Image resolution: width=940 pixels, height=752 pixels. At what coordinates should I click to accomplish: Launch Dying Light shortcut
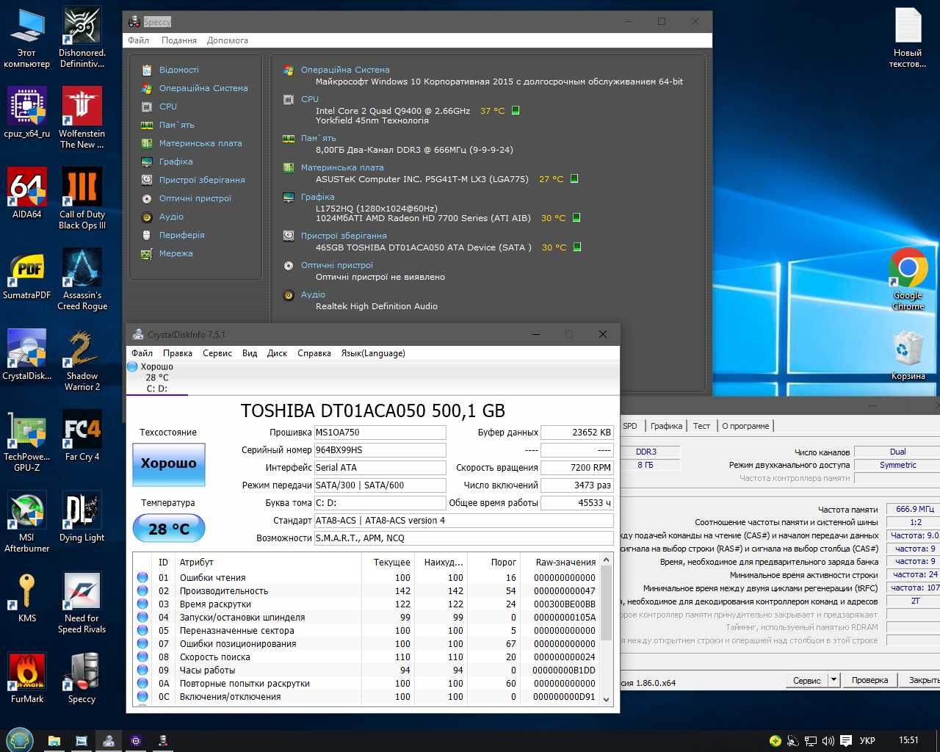pyautogui.click(x=82, y=516)
